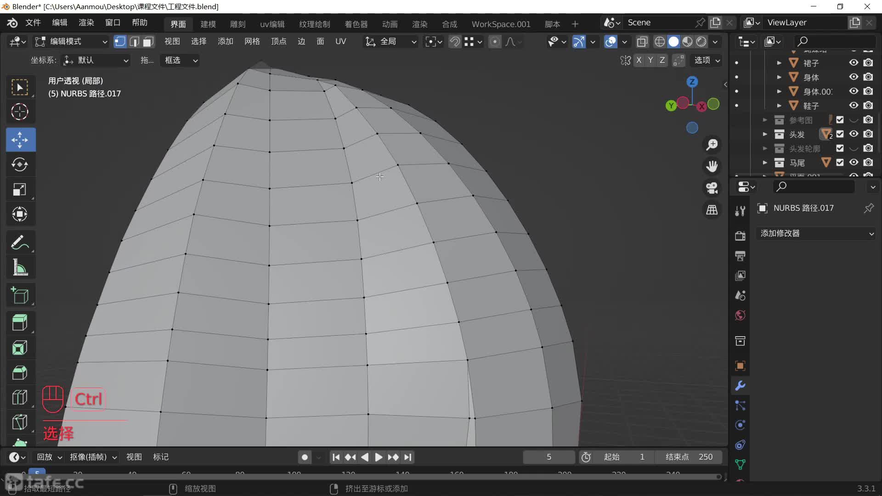Open the 全局 orientation dropdown
This screenshot has height=496, width=882.
(390, 42)
